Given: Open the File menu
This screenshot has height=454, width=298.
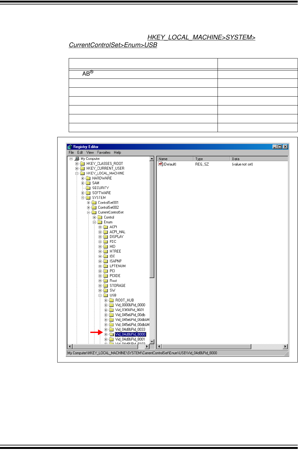Looking at the screenshot, I should point(71,152).
